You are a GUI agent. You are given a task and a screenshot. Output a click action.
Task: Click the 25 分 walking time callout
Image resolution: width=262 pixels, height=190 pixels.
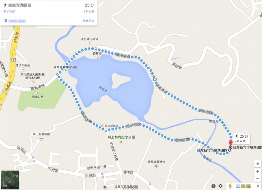point(241,138)
